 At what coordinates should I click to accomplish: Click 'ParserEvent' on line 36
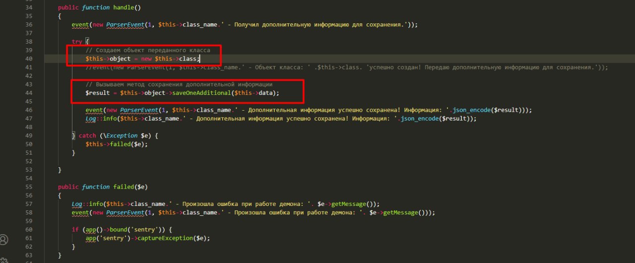(x=126, y=25)
